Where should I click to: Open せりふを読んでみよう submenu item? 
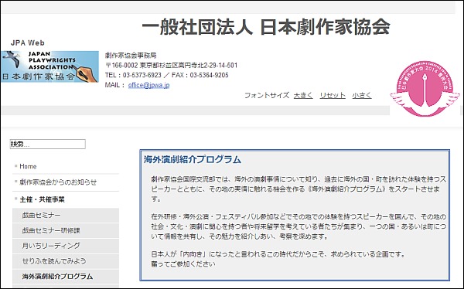pos(66,261)
